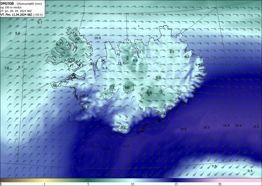This screenshot has width=262, height=186.
Task: Click the 'VT: Fim. 11.04.2024 08Z (+50 h)' line
Action: [x=21, y=15]
